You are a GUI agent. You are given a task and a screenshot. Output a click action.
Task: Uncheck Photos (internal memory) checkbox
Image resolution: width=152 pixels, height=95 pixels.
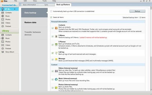coord(53,88)
